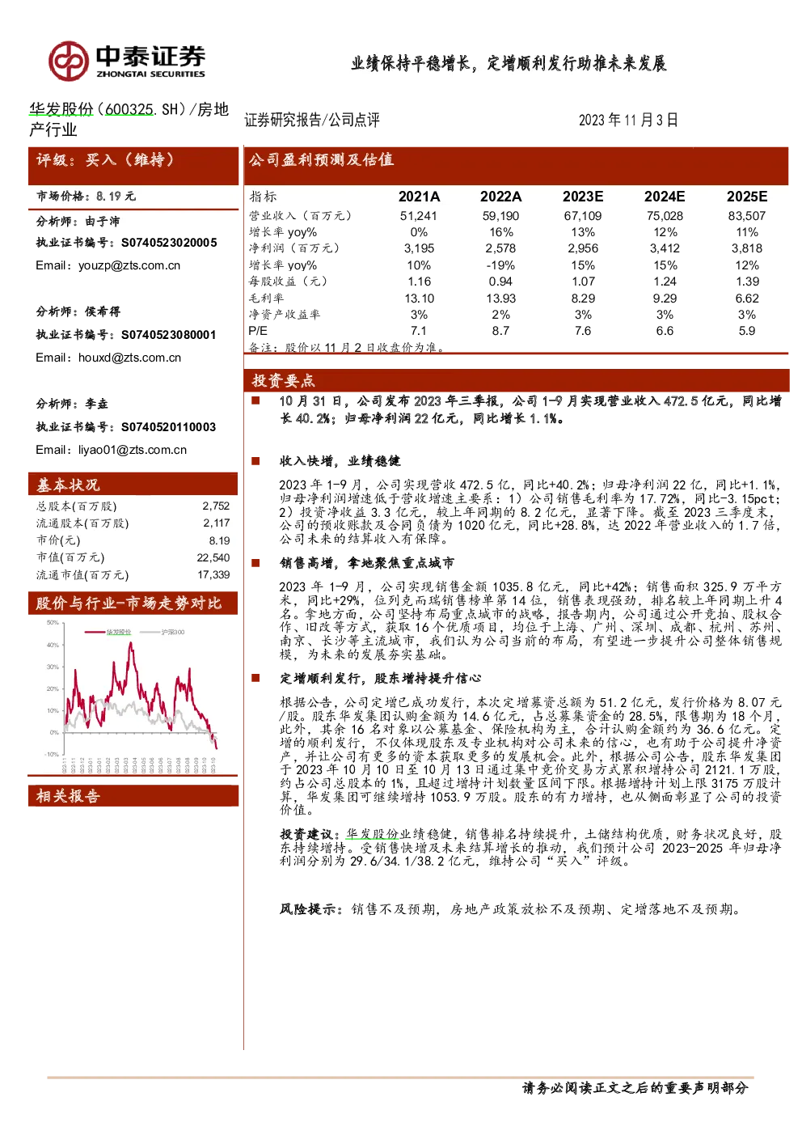The width and height of the screenshot is (802, 1135).
Task: Click the red bullet beside 销售高增，拿地聚焦重点城市
Action: 255,562
